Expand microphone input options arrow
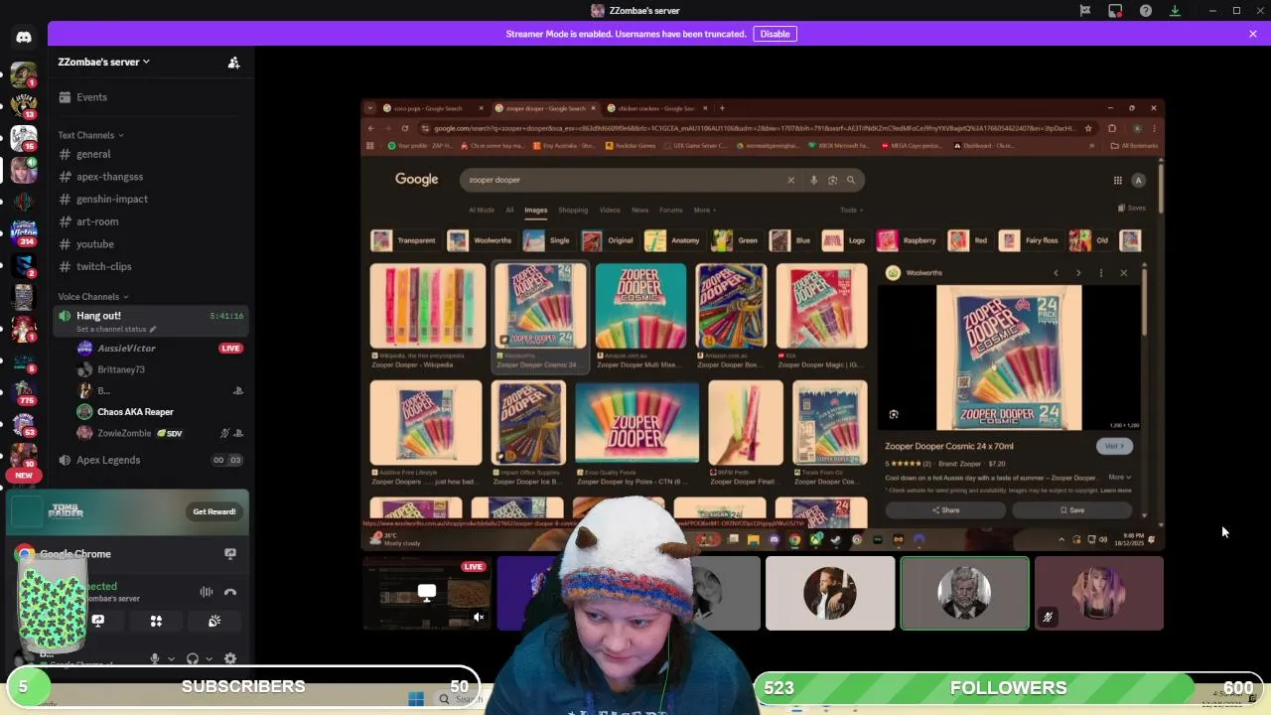1271x715 pixels. [171, 658]
